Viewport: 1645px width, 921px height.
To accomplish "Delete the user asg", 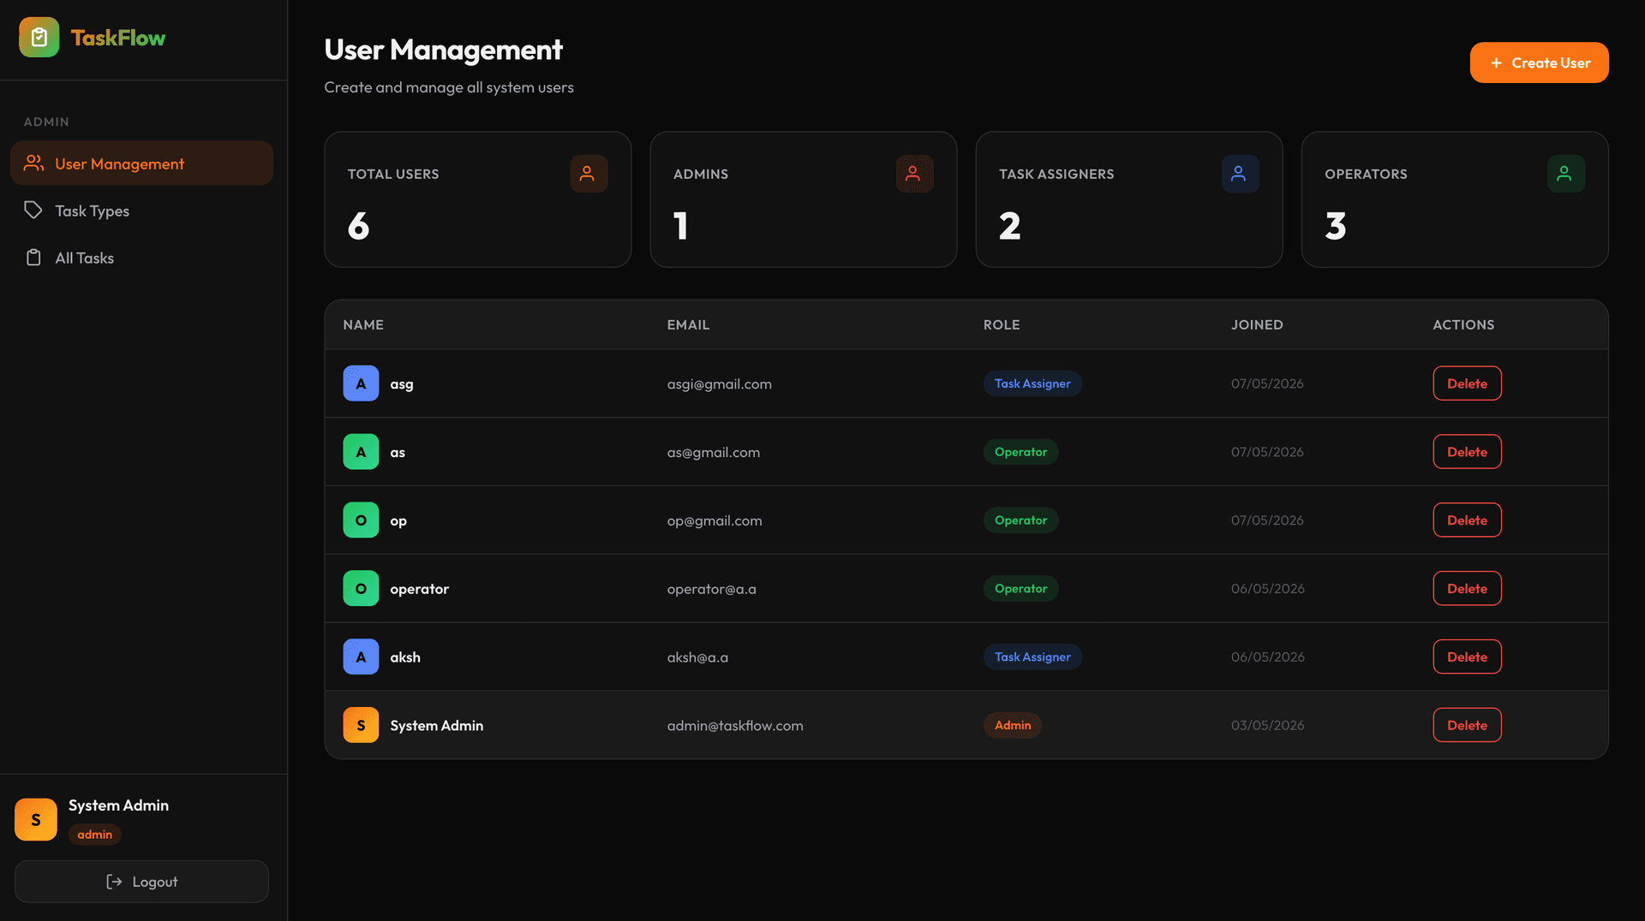I will (x=1467, y=383).
